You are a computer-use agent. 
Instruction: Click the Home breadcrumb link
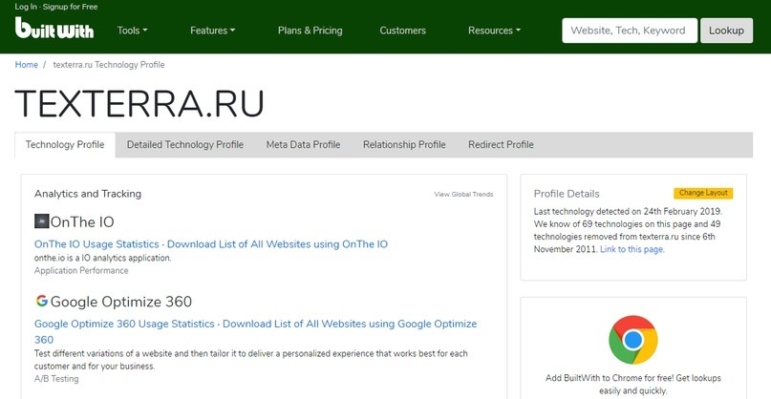27,65
